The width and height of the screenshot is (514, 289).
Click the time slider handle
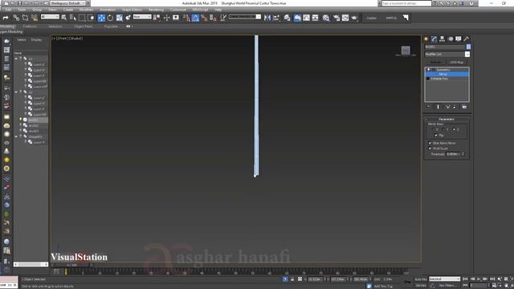[71, 265]
